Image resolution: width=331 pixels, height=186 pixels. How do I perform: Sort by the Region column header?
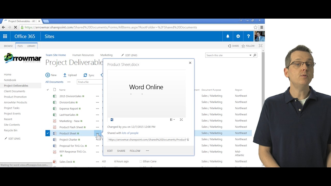click(238, 90)
